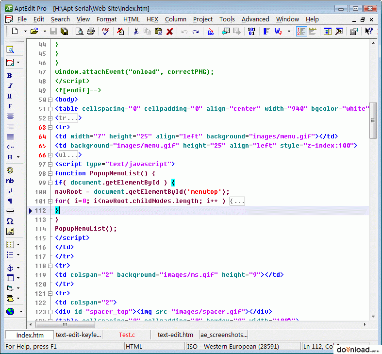The height and width of the screenshot is (354, 382).
Task: Create a new document with the New file icon
Action: (x=15, y=31)
